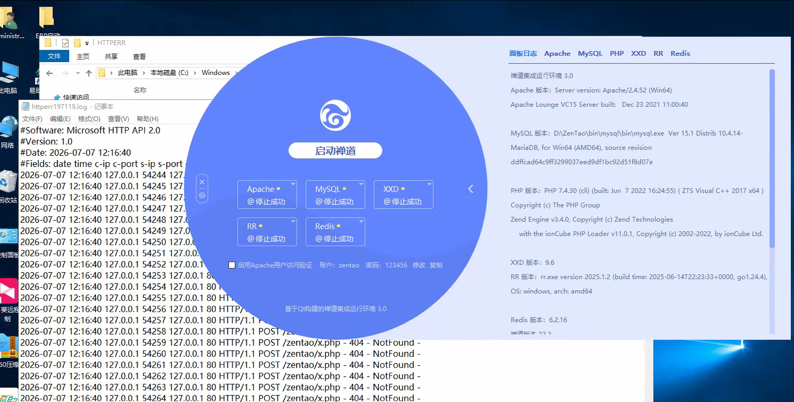This screenshot has width=794, height=402.
Task: Collapse the log panel with left chevron
Action: 471,189
